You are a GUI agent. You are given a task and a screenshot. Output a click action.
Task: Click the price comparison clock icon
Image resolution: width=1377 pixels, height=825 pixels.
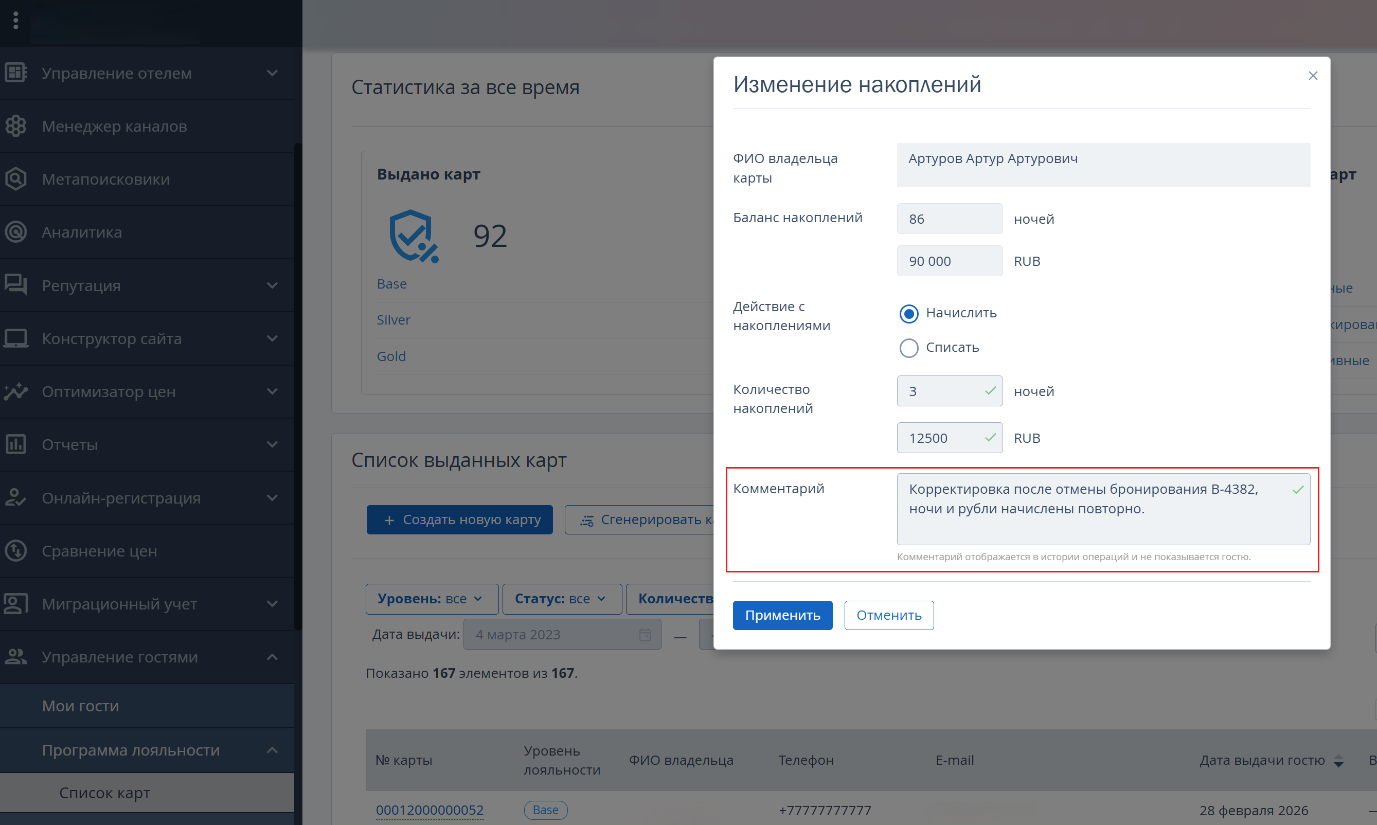(x=15, y=551)
